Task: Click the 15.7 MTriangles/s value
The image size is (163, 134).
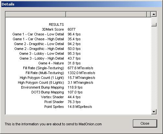Action: pyautogui.click(x=81, y=78)
